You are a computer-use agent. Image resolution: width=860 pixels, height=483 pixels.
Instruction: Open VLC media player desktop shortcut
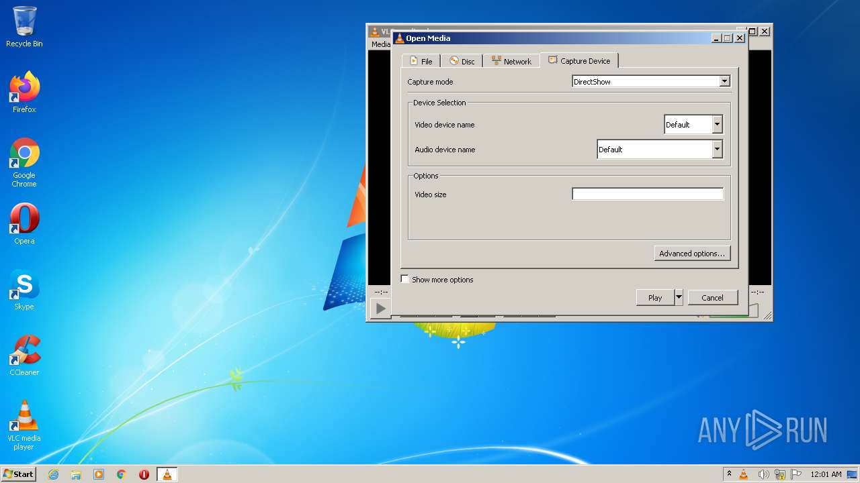24,425
